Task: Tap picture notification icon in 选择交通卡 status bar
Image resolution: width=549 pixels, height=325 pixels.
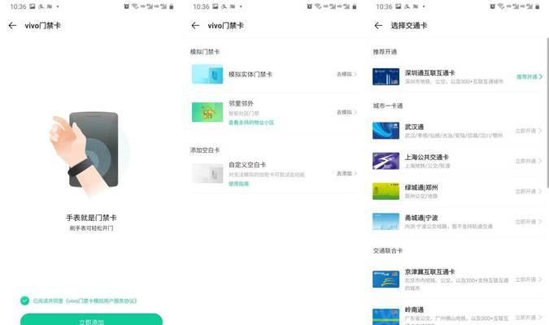Action: [399, 6]
